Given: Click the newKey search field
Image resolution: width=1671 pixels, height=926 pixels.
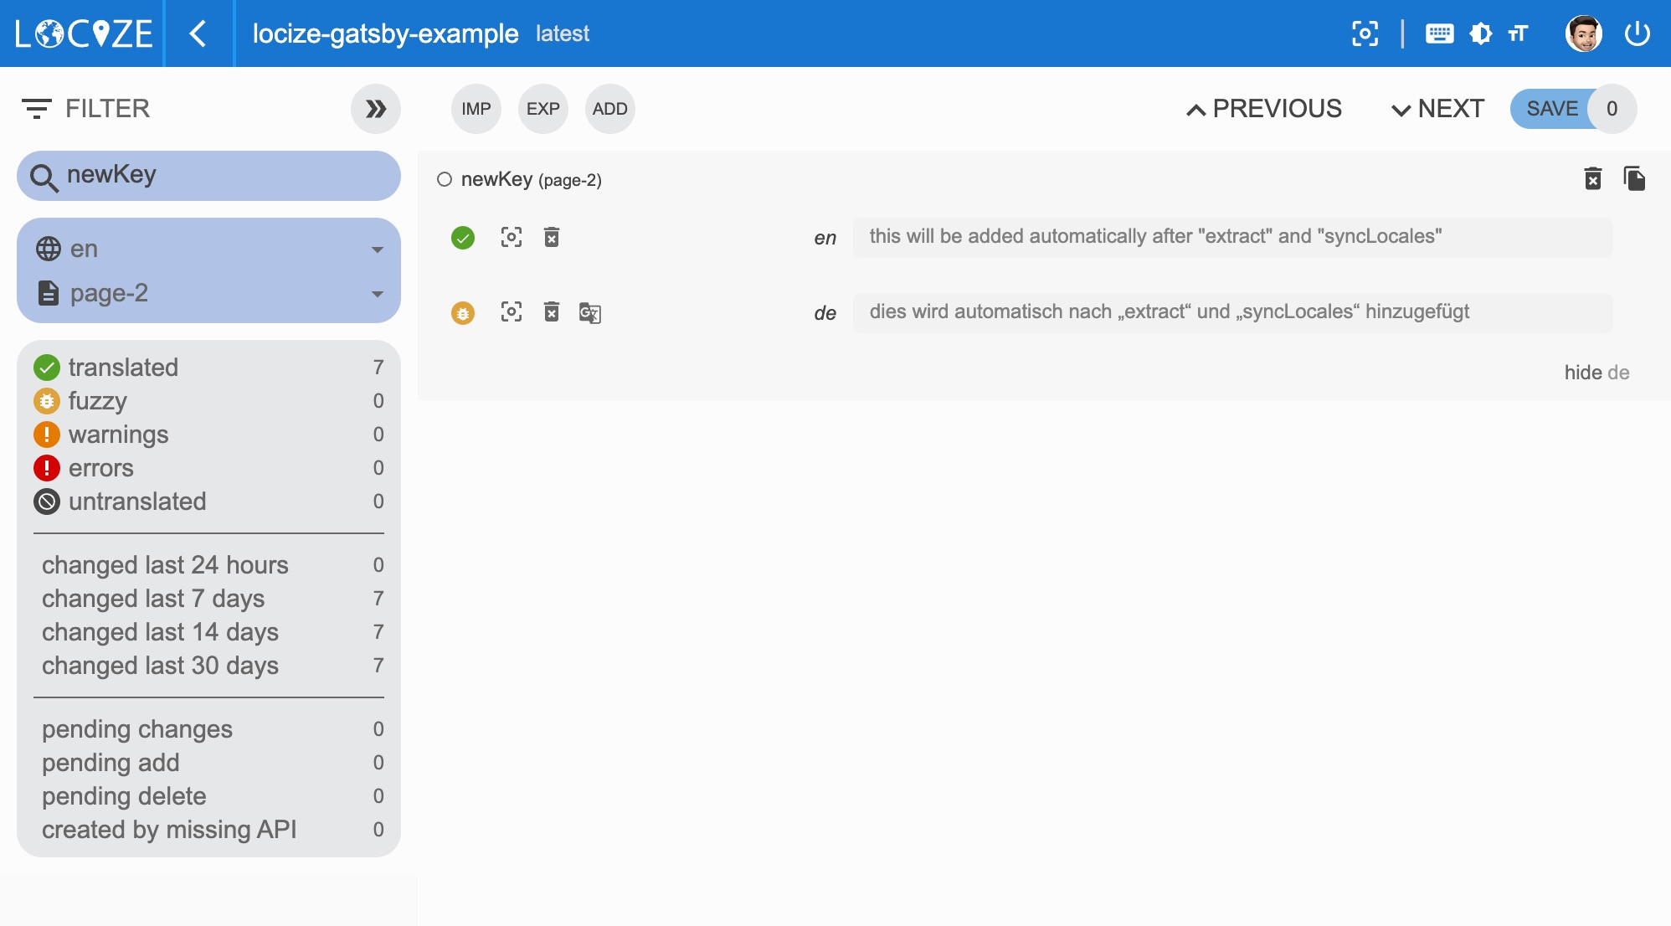Looking at the screenshot, I should tap(208, 175).
